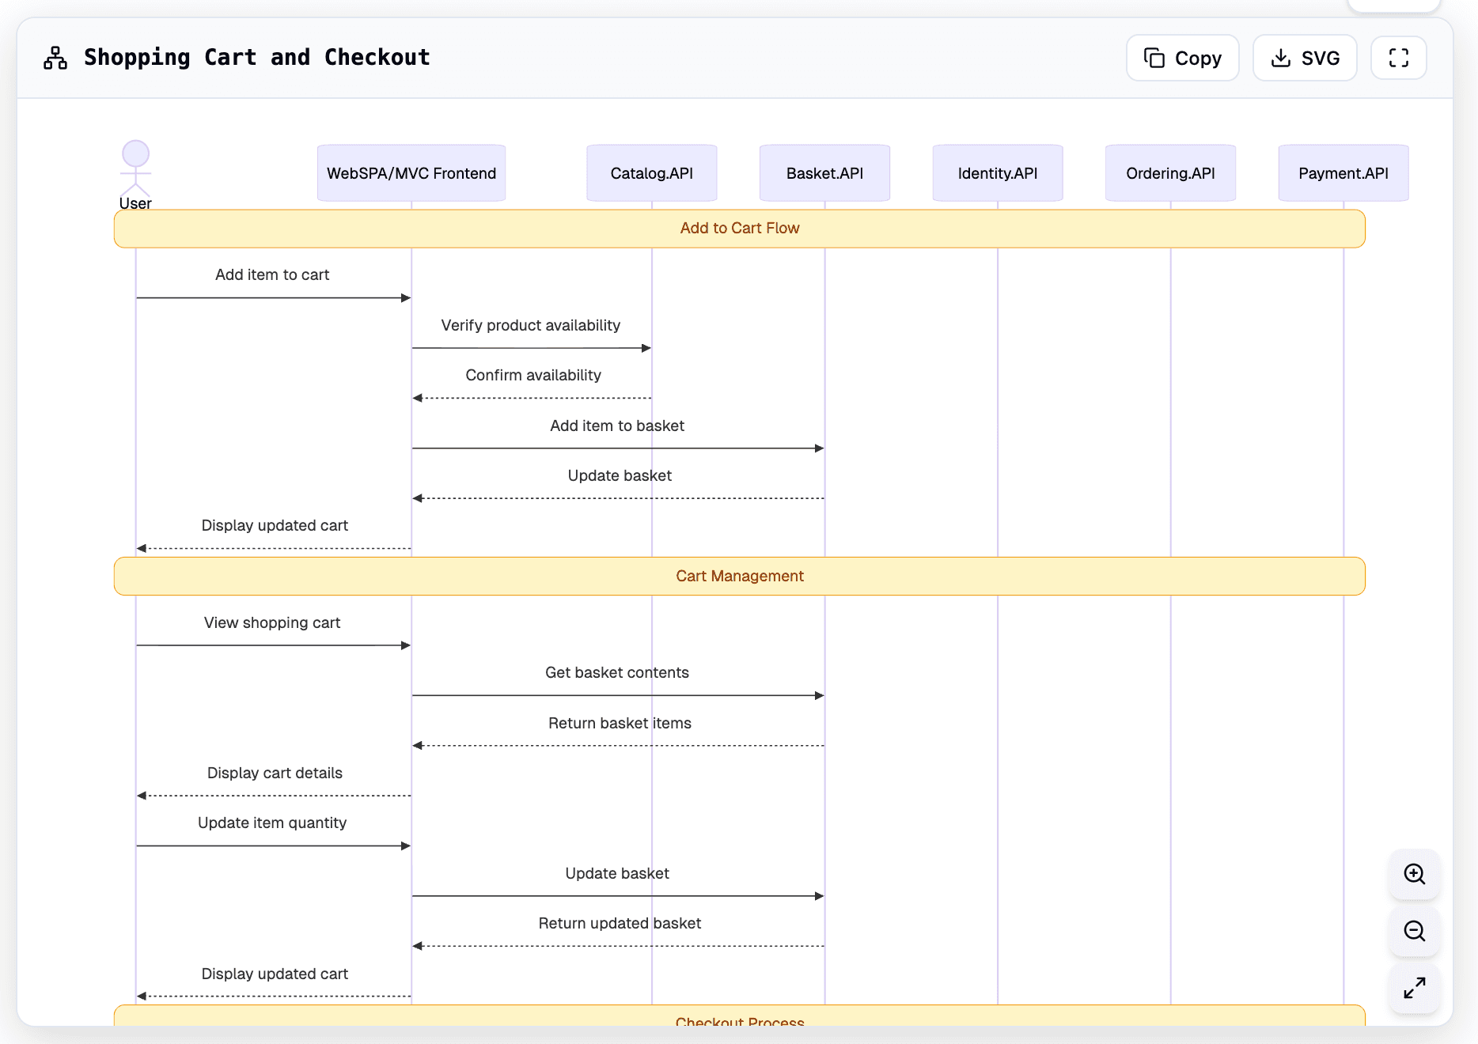Zoom in using the magnifier plus icon
Viewport: 1478px width, 1044px height.
(x=1414, y=874)
